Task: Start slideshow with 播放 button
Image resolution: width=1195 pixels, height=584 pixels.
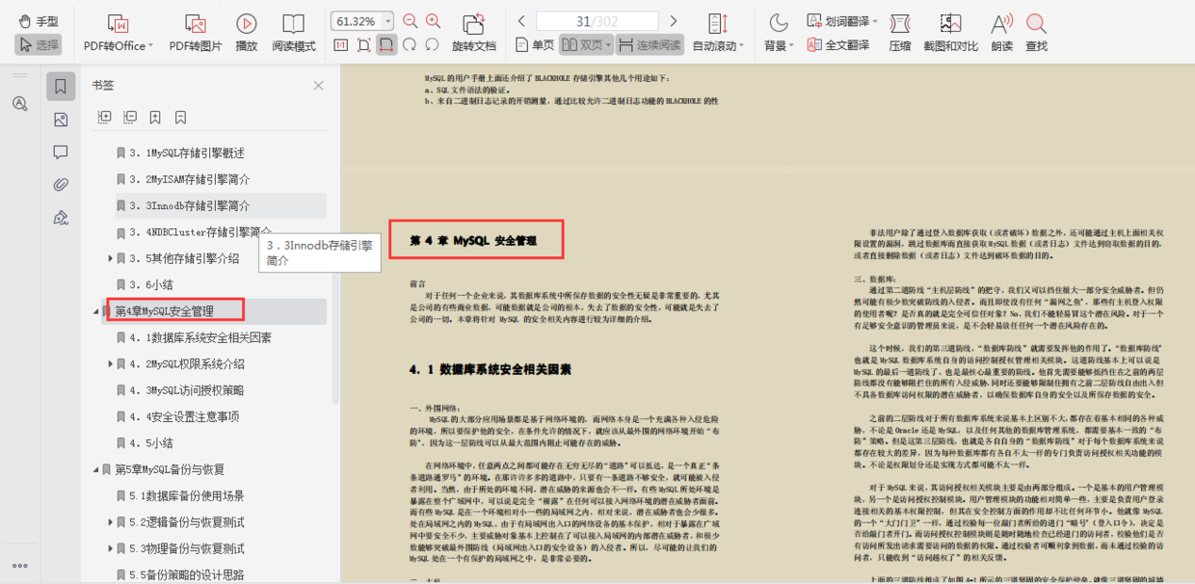Action: point(247,33)
